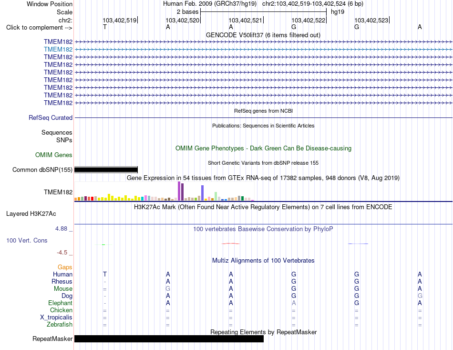This screenshot has height=350, width=453.
Task: Click position label 103,402,522
Action: pyautogui.click(x=308, y=20)
